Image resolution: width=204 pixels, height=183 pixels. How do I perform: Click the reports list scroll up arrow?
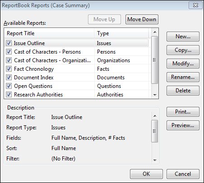point(155,32)
